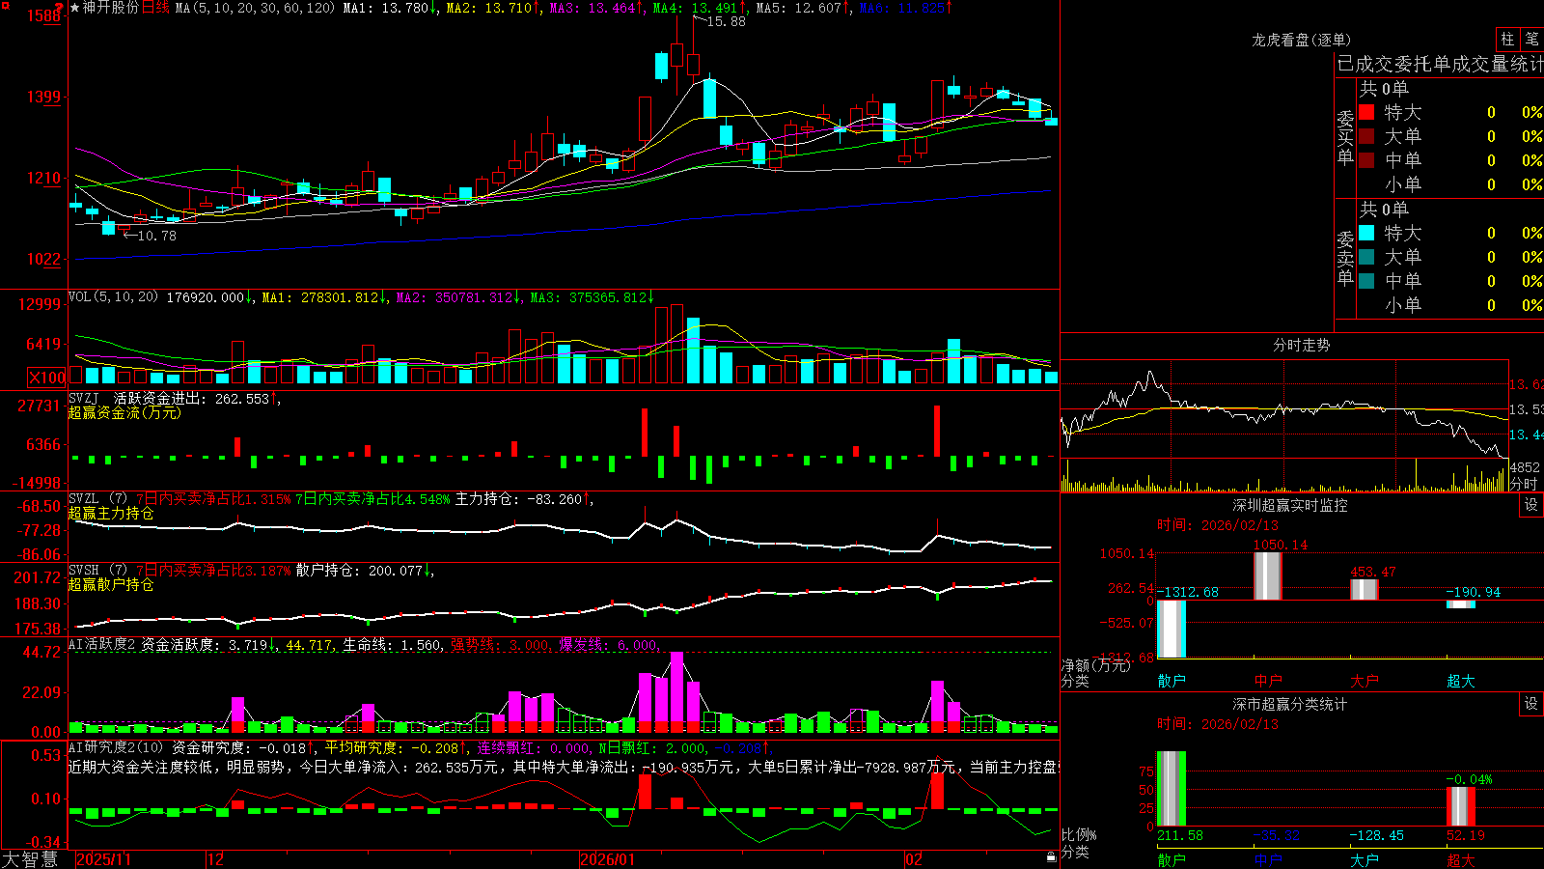The image size is (1544, 869).
Task: Click the 2026/01 timeline marker
Action: click(608, 859)
